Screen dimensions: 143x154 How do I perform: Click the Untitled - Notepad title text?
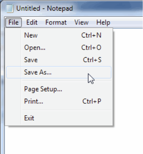45,8
